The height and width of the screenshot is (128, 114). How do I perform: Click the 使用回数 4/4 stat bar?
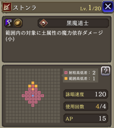86,106
